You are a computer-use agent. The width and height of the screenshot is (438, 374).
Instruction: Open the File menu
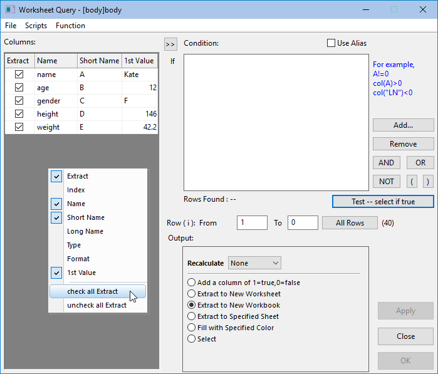11,26
